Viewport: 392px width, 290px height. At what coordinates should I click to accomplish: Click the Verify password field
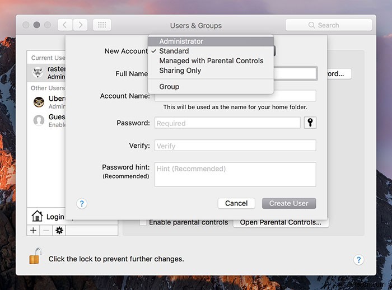[235, 145]
